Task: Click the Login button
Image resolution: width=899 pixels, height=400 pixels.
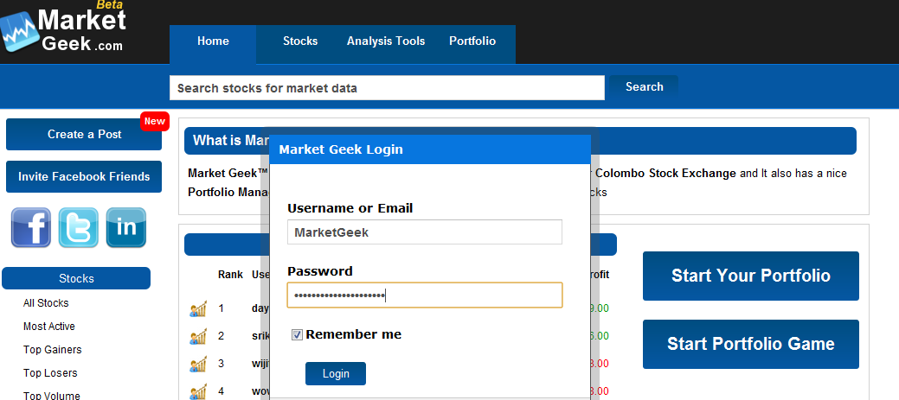Action: coord(336,374)
